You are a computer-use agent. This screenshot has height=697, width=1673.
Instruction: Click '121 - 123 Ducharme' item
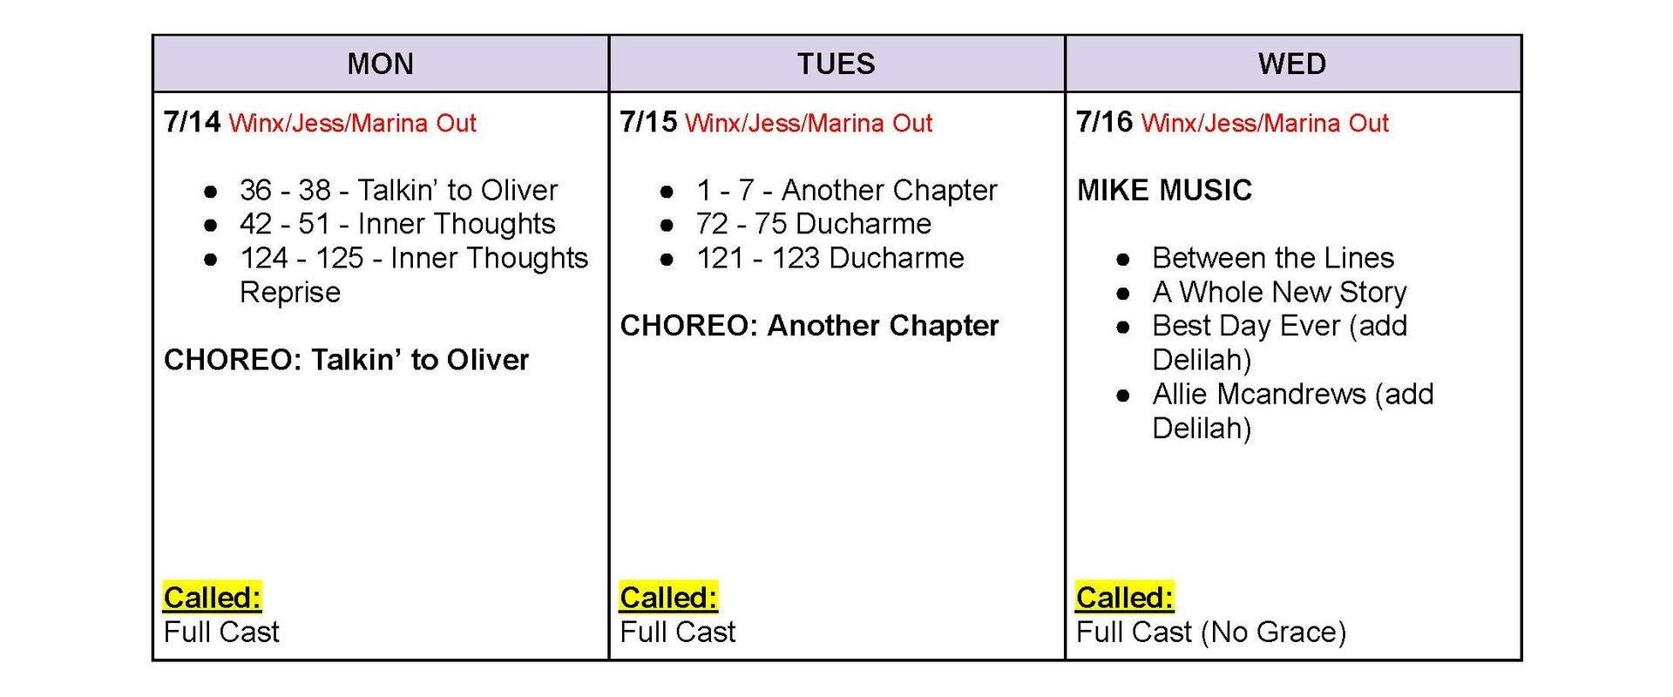click(x=830, y=258)
